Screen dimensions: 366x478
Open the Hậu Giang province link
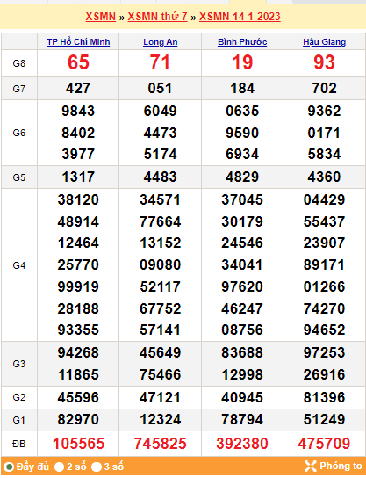pos(324,42)
